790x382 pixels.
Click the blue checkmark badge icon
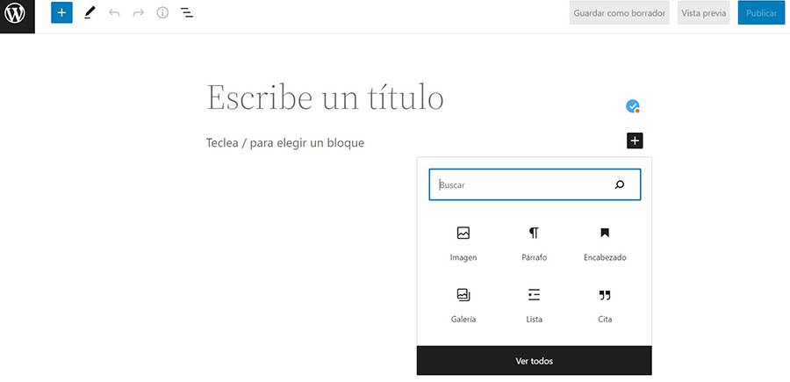tap(632, 106)
